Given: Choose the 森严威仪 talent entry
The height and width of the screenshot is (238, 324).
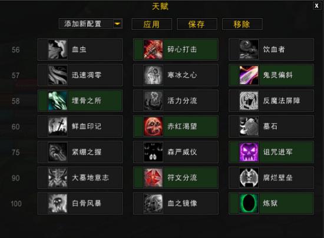Looking at the screenshot, I should (176, 152).
